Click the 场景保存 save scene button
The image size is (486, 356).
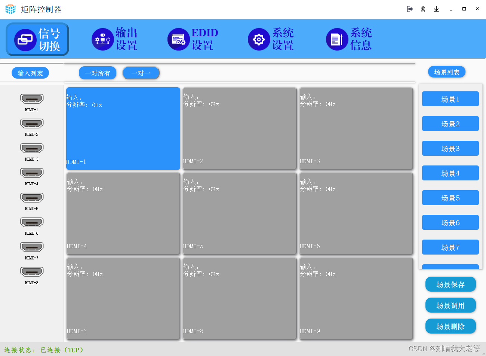(x=450, y=285)
